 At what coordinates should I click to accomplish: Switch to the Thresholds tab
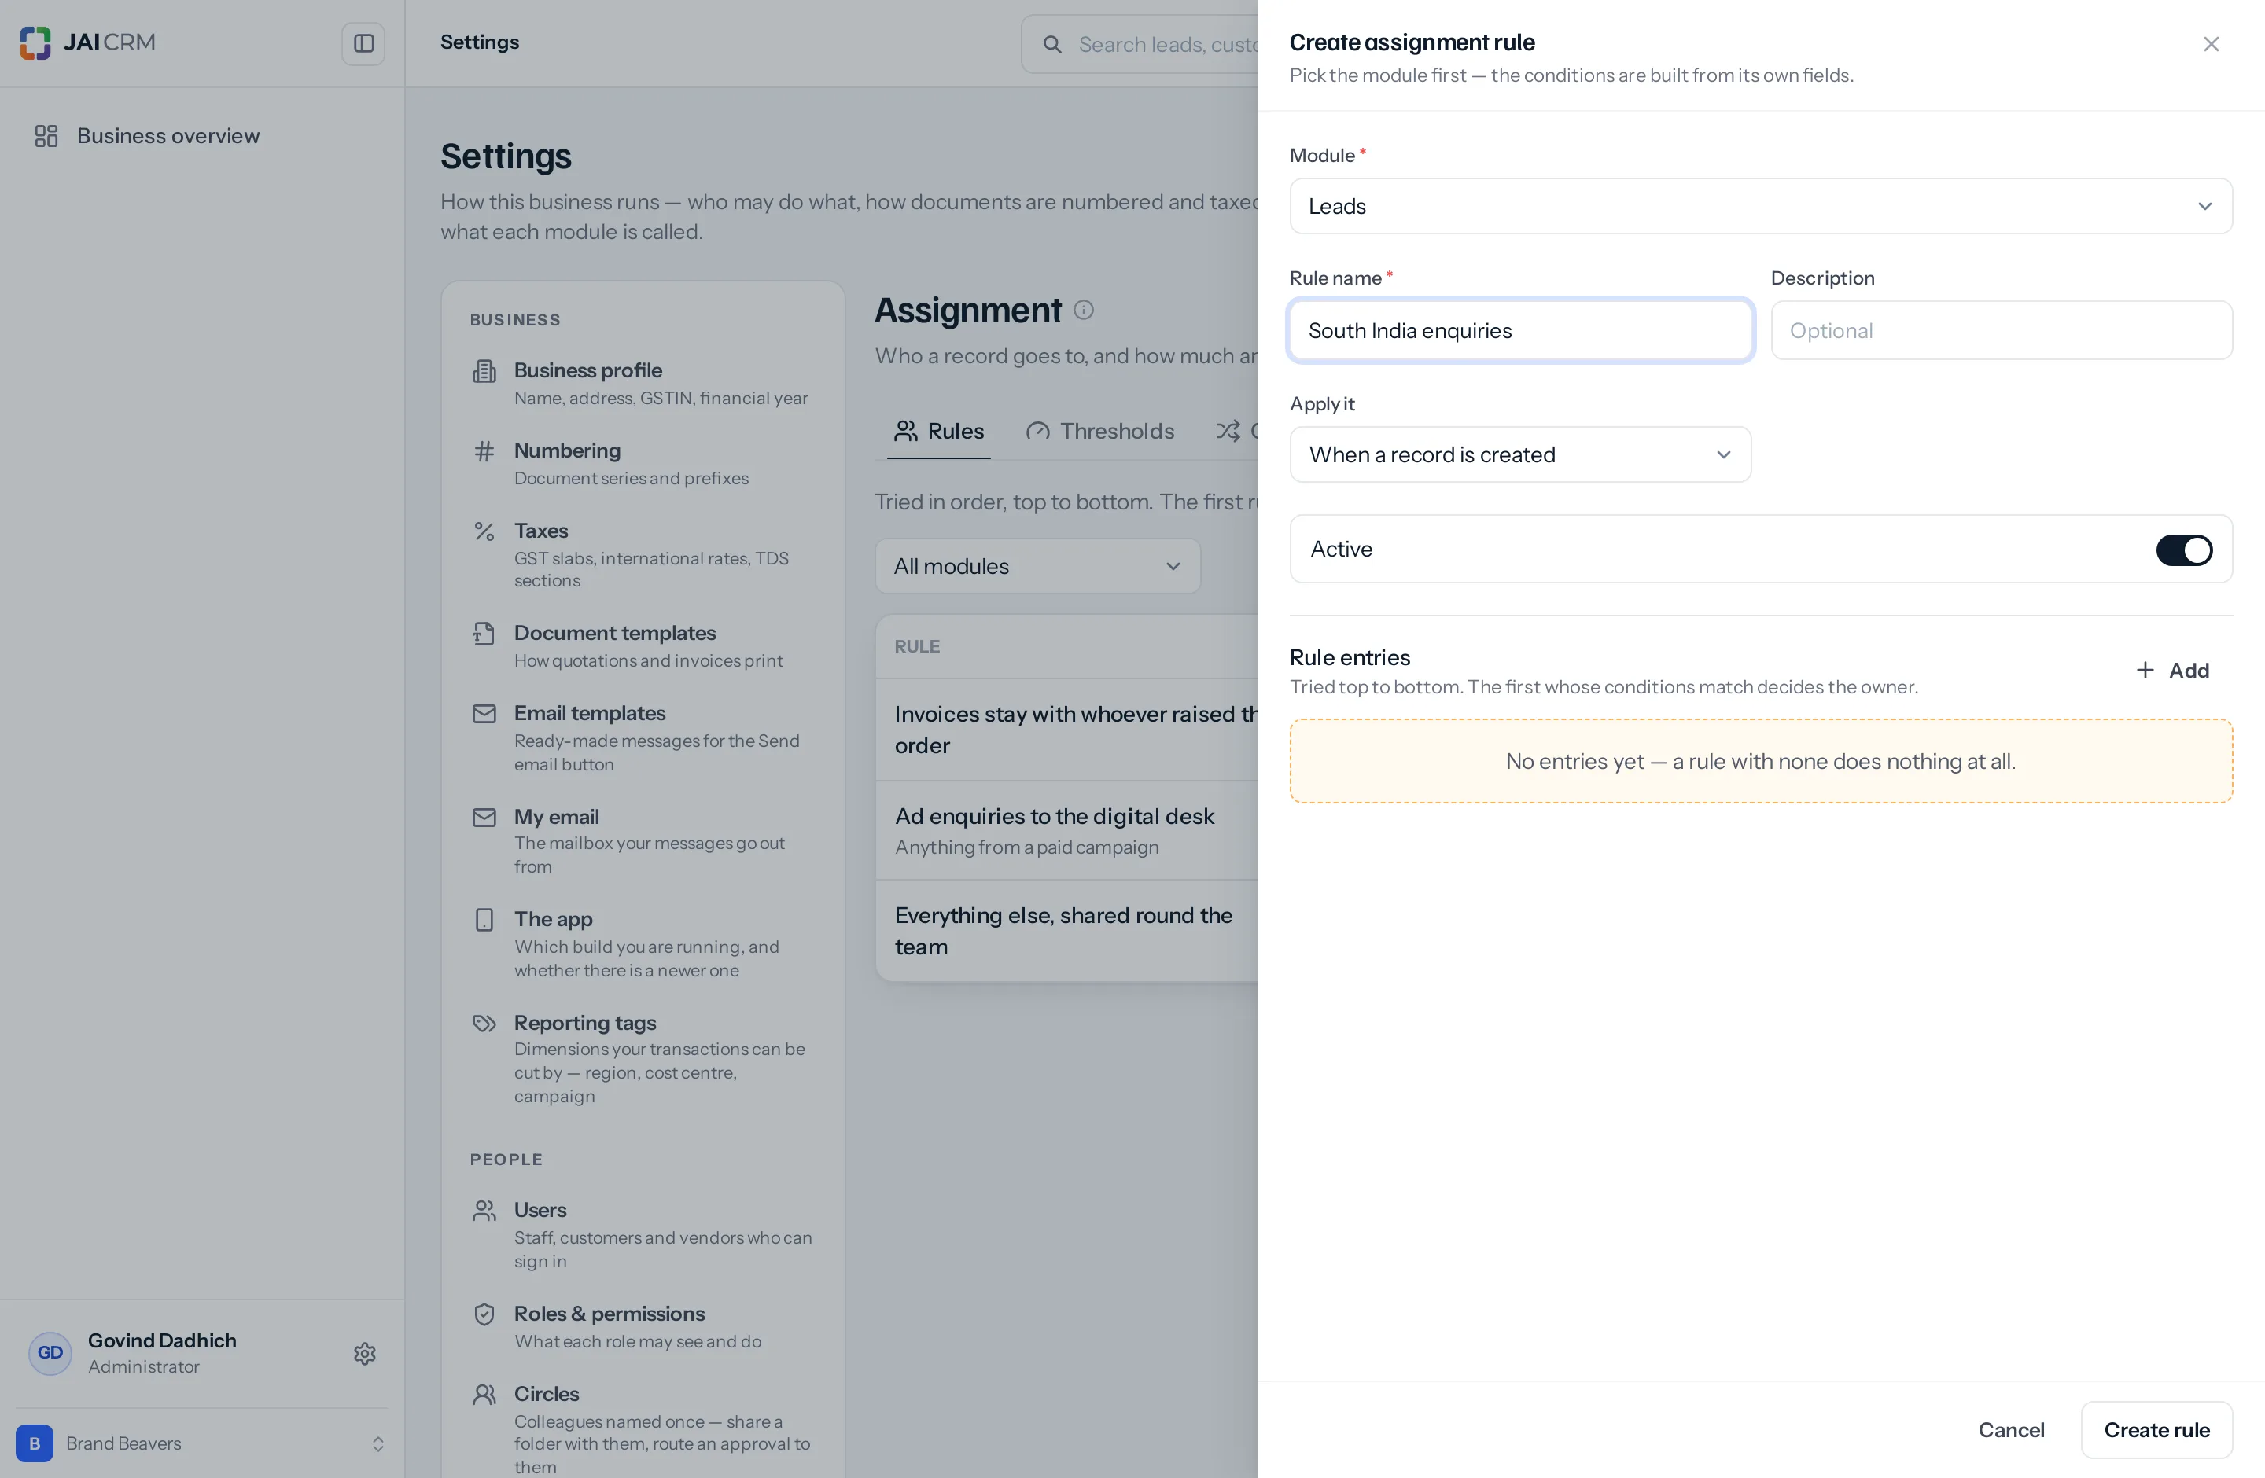1100,432
